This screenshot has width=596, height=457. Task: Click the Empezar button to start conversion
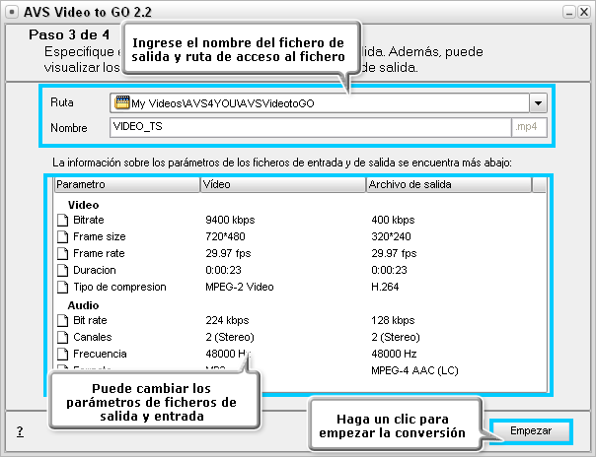(531, 431)
